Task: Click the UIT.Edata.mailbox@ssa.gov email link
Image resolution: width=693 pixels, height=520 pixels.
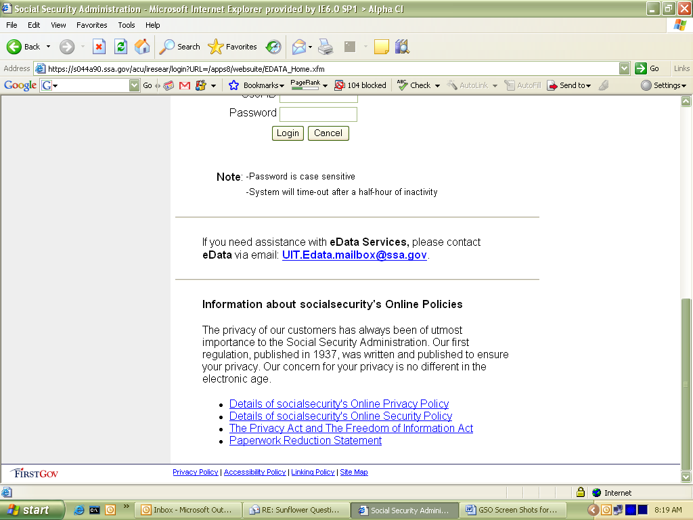Action: 354,255
